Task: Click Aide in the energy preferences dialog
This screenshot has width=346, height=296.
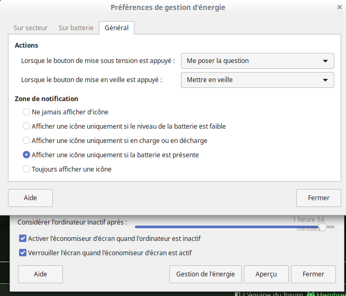Action: (30, 198)
